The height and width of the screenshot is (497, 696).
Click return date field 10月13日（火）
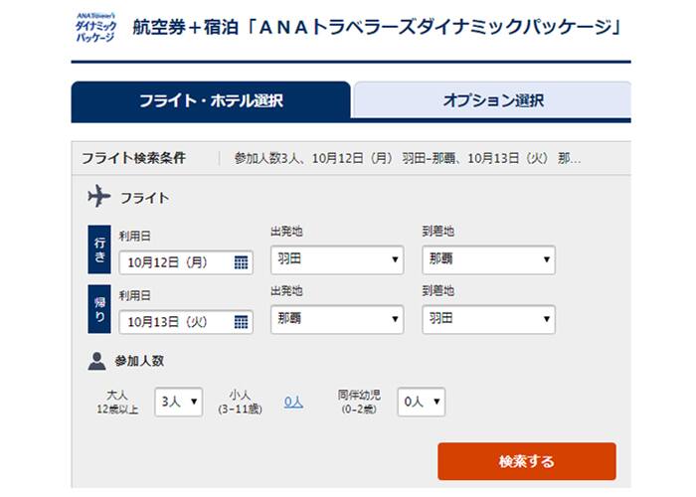pyautogui.click(x=175, y=322)
